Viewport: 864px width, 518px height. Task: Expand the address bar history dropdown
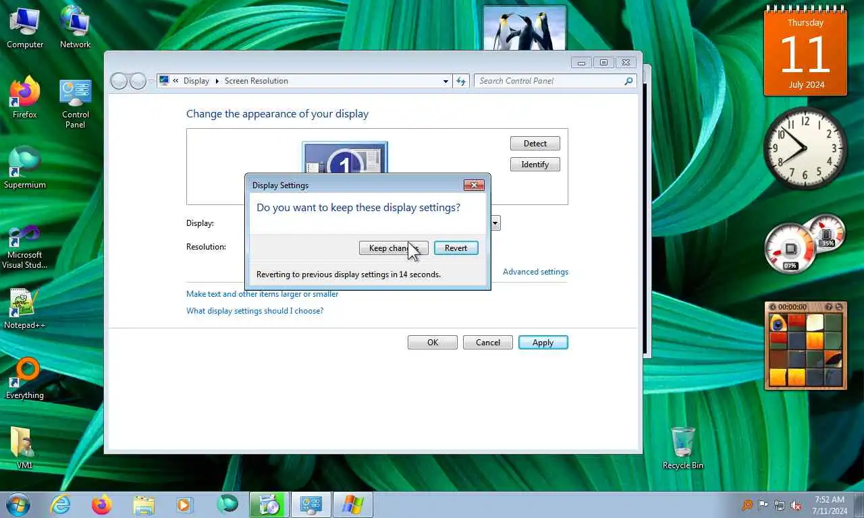tap(446, 81)
